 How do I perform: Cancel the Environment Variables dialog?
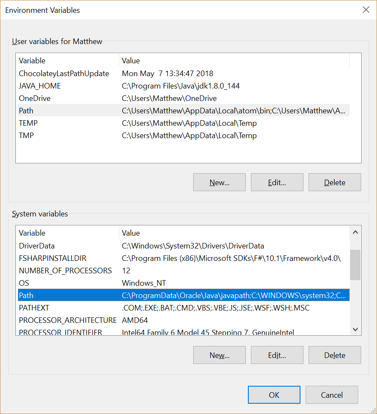[332, 395]
